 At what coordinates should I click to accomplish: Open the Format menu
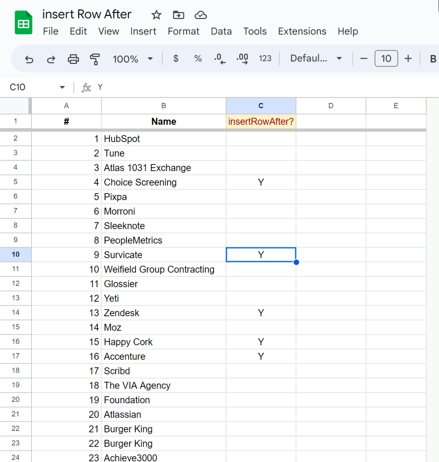click(183, 31)
